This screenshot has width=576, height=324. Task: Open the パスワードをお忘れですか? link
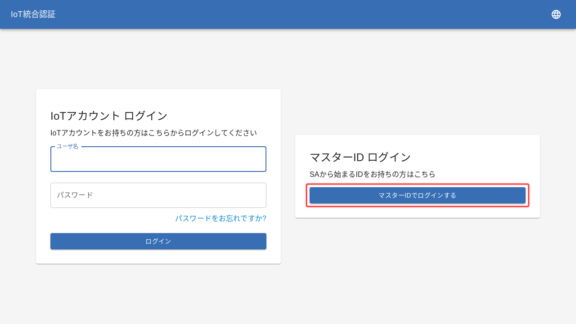point(220,218)
